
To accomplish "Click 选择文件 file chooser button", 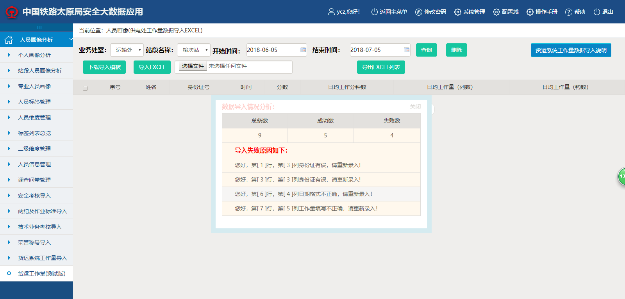I will [x=193, y=66].
